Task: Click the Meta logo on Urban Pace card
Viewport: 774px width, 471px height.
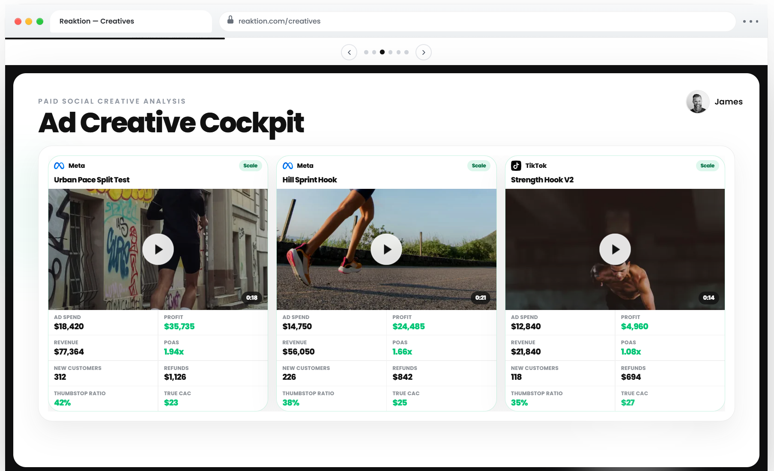Action: 59,166
